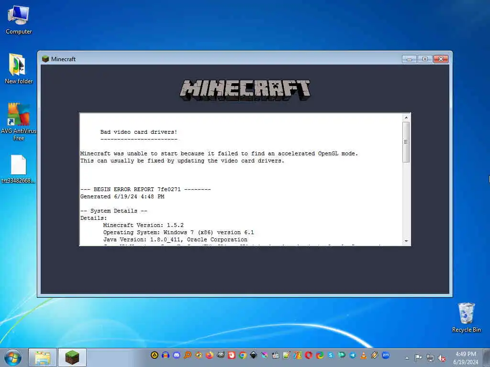The image size is (490, 367).
Task: Launch Notepad++ from the taskbar
Action: [287, 355]
